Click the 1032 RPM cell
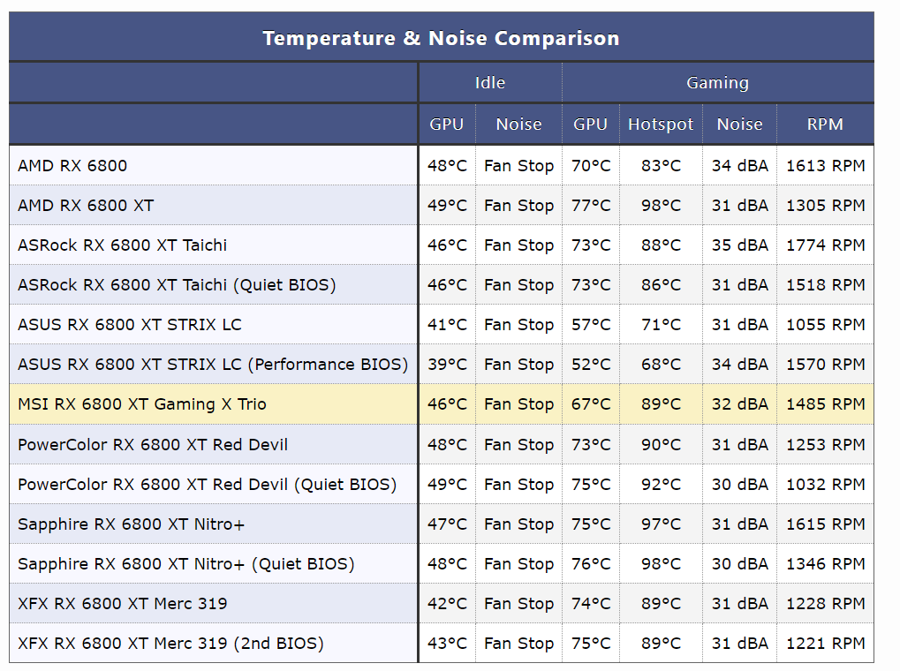This screenshot has width=900, height=671. click(825, 485)
